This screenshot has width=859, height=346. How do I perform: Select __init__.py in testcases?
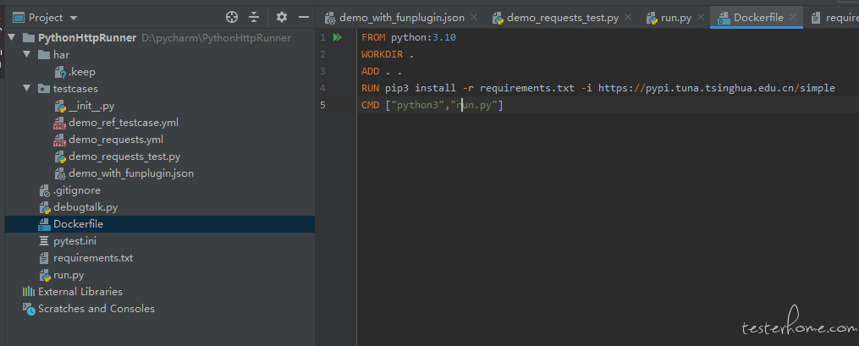91,106
